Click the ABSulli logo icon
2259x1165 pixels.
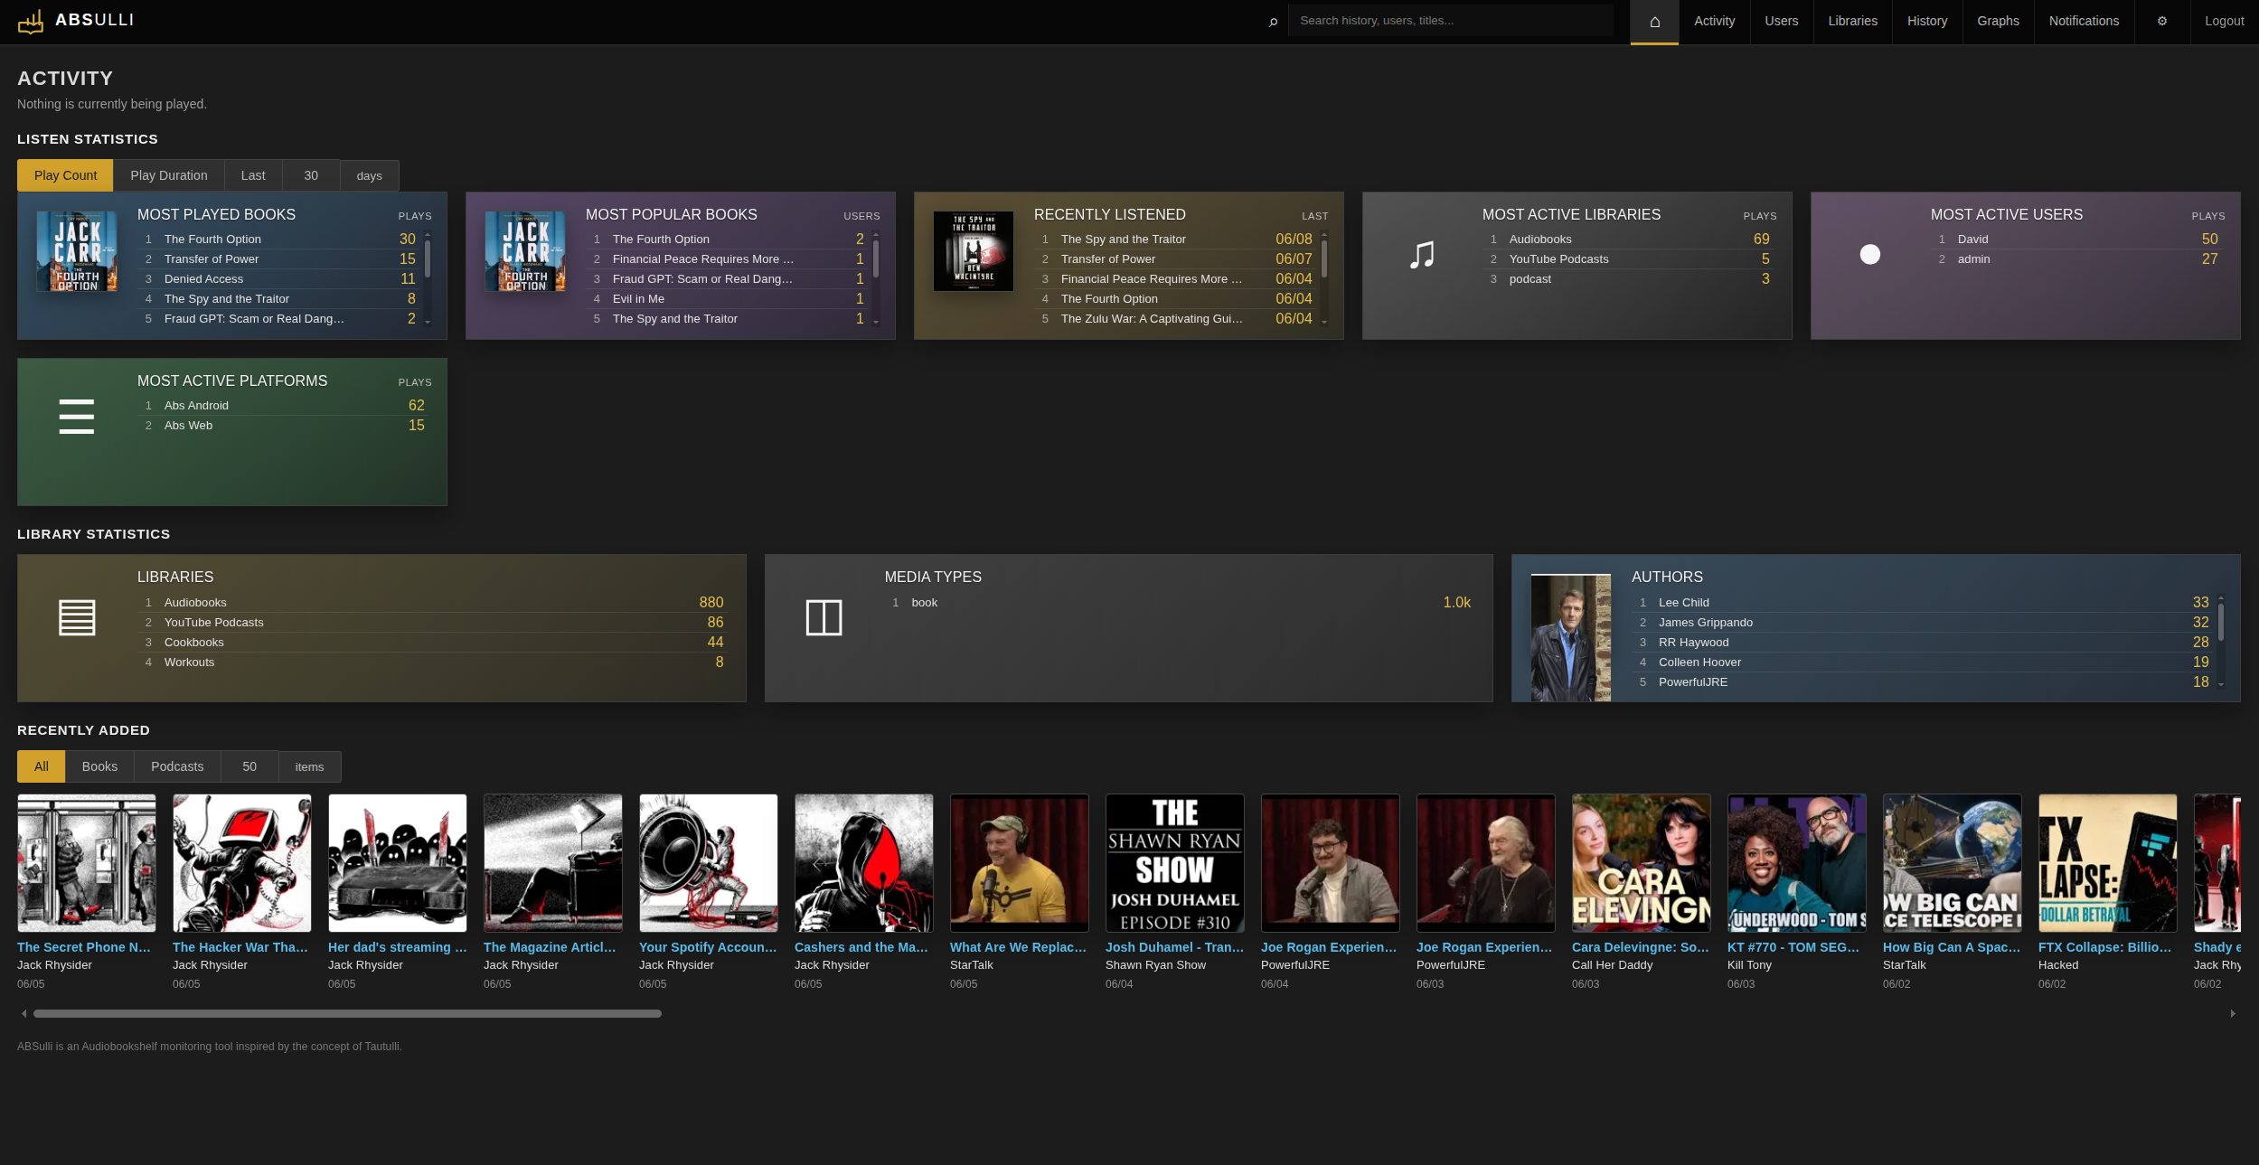coord(31,21)
